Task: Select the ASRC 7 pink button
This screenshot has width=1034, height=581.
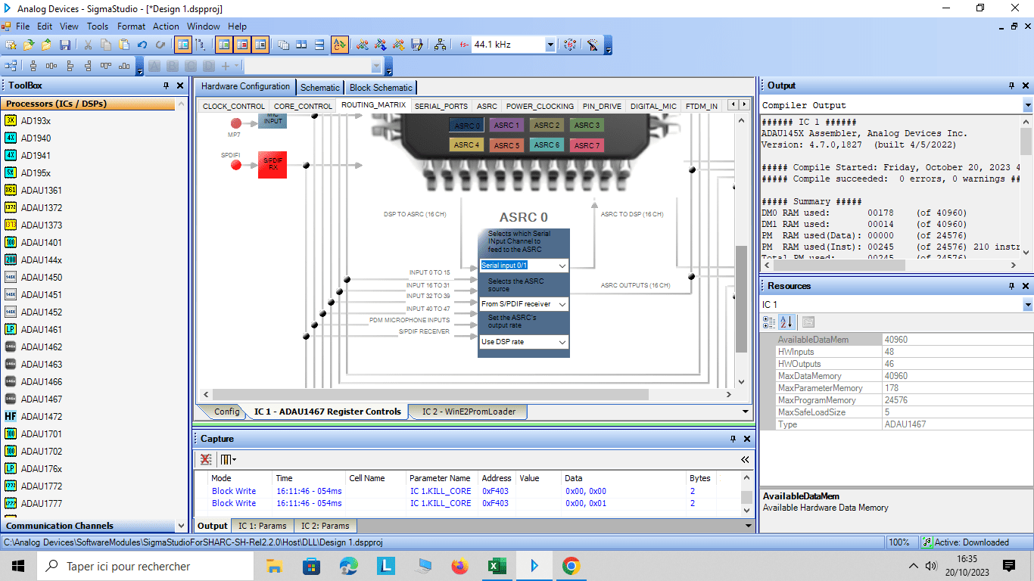Action: tap(587, 144)
